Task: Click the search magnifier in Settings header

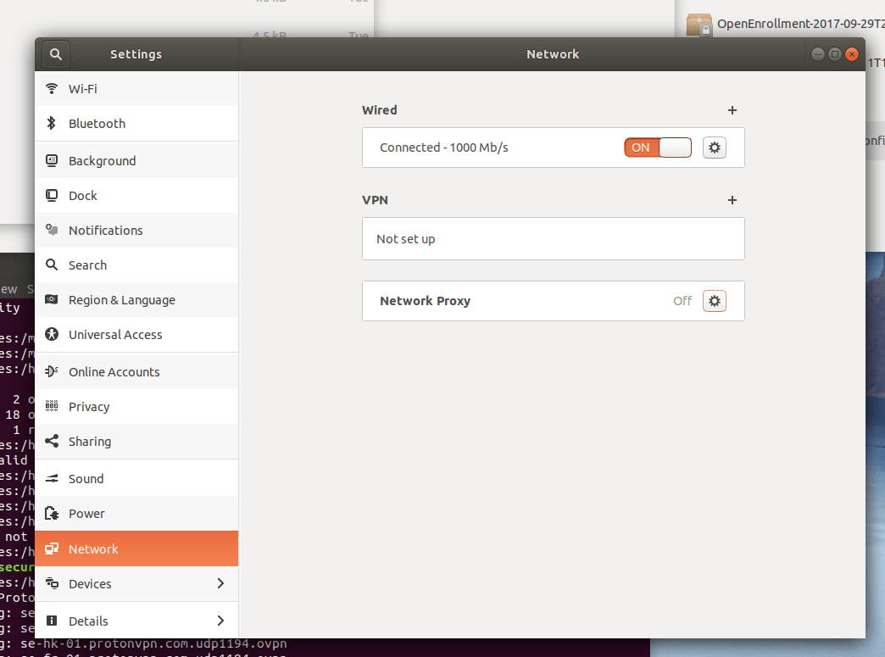Action: tap(54, 53)
